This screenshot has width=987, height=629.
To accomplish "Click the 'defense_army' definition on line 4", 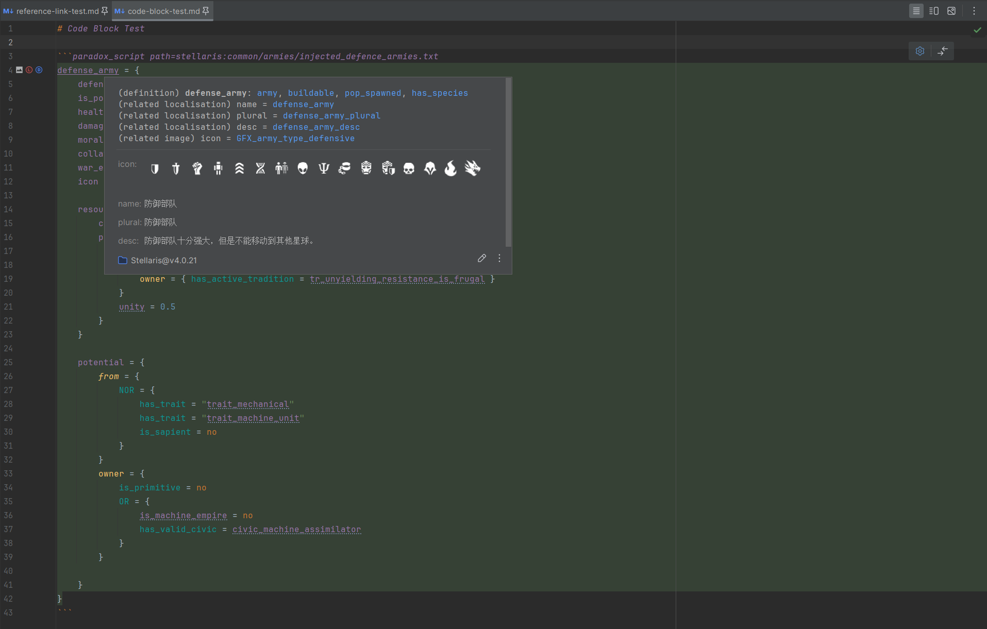I will pyautogui.click(x=88, y=71).
